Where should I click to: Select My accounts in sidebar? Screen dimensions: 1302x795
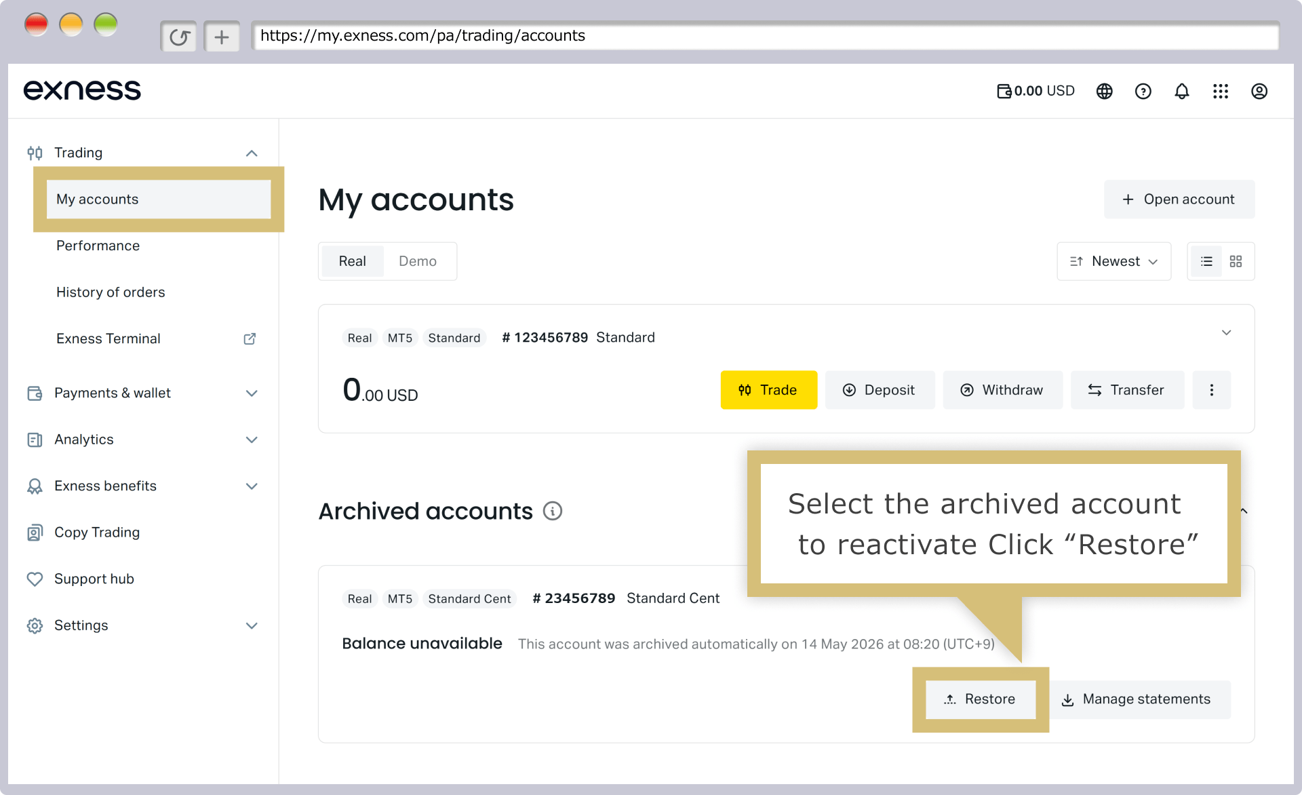coord(159,199)
